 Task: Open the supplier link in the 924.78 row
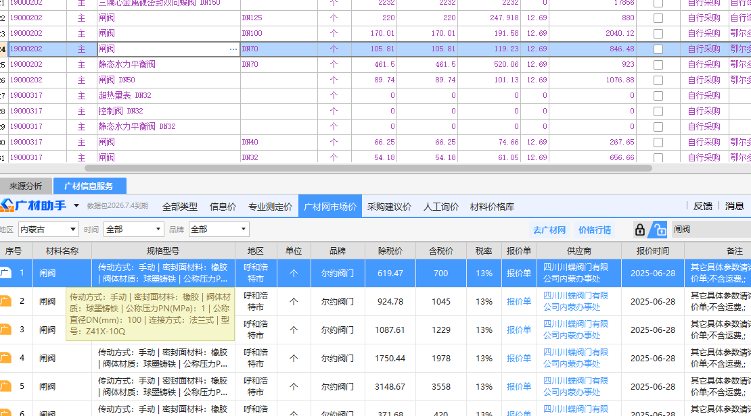(576, 301)
